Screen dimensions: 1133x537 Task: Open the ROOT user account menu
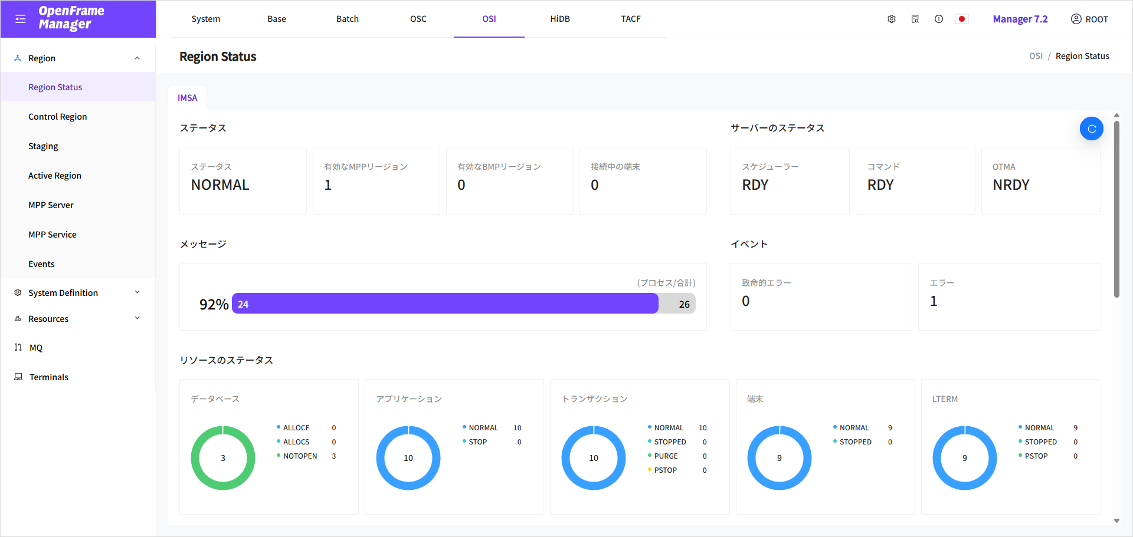[x=1089, y=18]
